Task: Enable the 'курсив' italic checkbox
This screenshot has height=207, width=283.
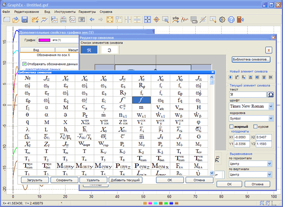Action: coord(256,127)
